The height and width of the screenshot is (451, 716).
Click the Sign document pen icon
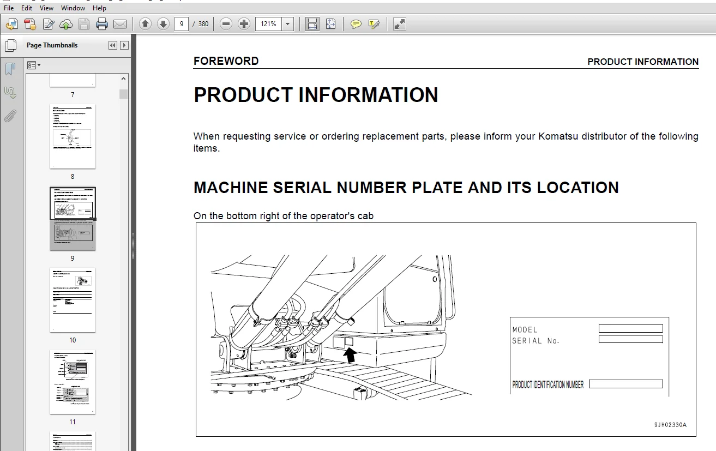49,24
